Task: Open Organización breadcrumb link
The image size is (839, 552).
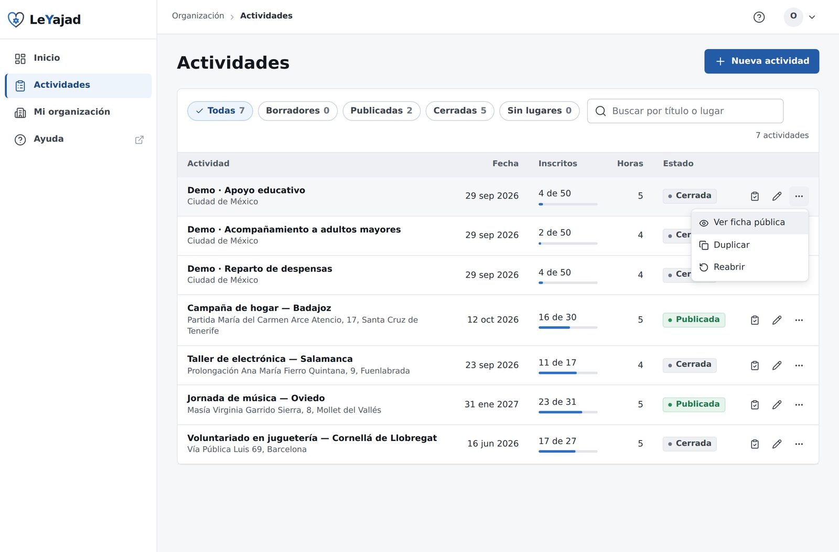Action: click(x=198, y=16)
